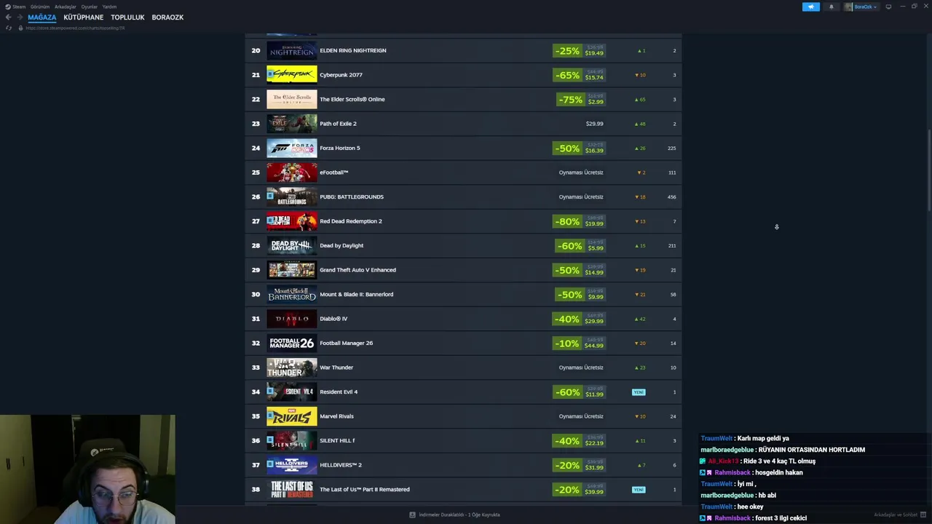Viewport: 932px width, 524px height.
Task: Open Mount & Blade II: Bannerlord title
Action: [x=356, y=294]
